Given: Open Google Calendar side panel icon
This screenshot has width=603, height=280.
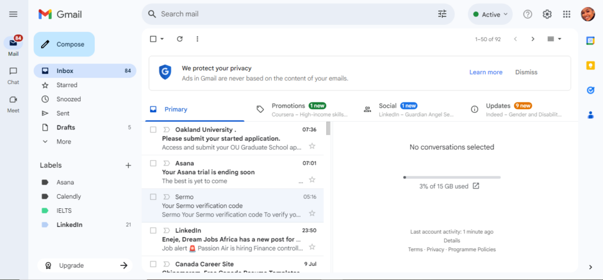Looking at the screenshot, I should (590, 41).
